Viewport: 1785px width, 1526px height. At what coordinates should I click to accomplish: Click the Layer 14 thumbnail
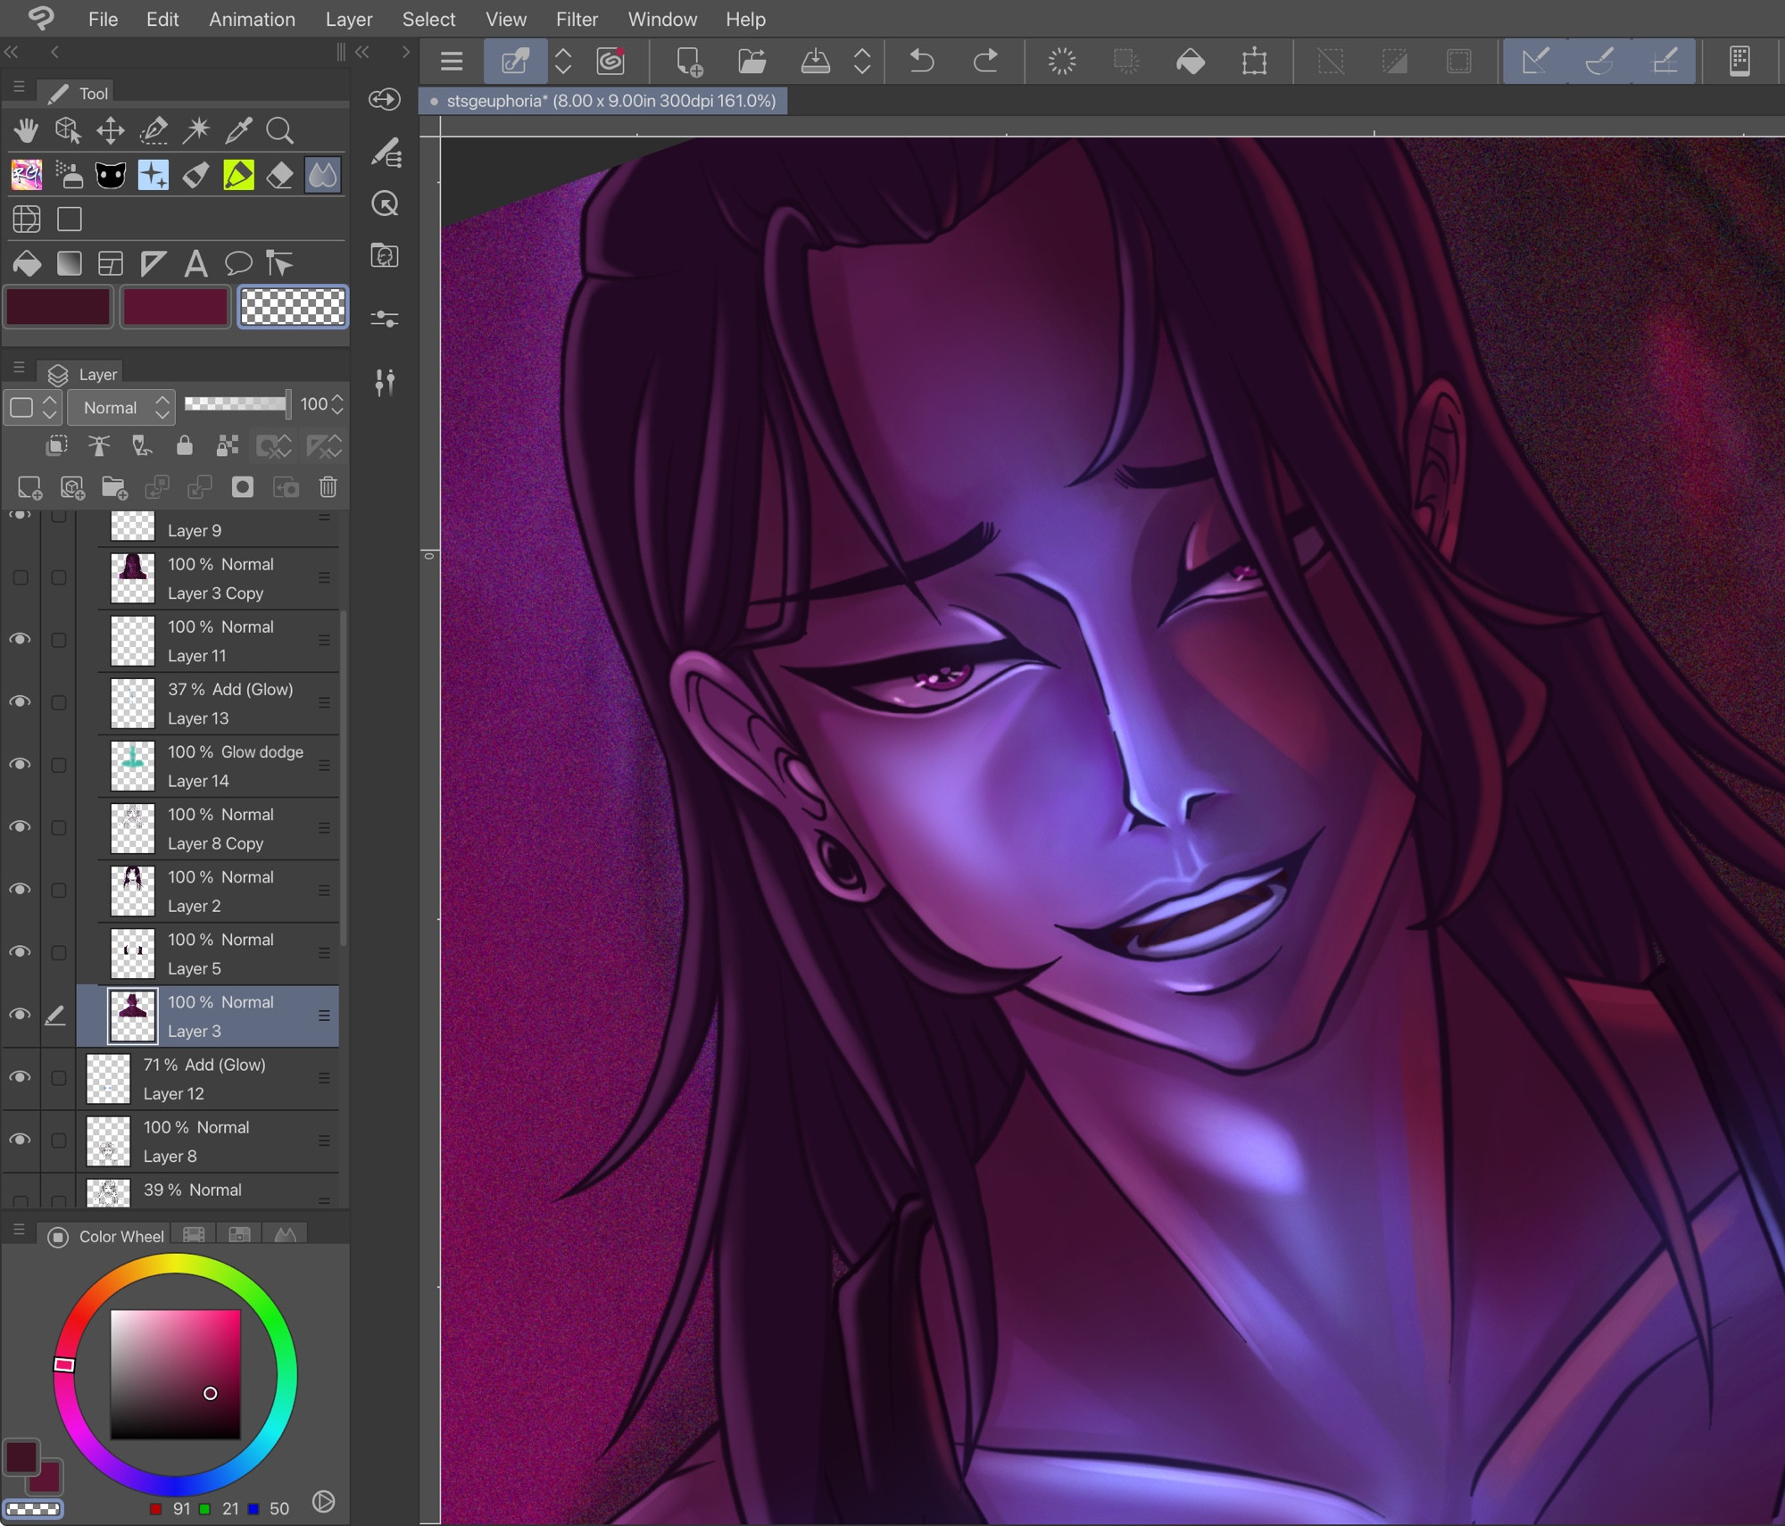[x=132, y=766]
